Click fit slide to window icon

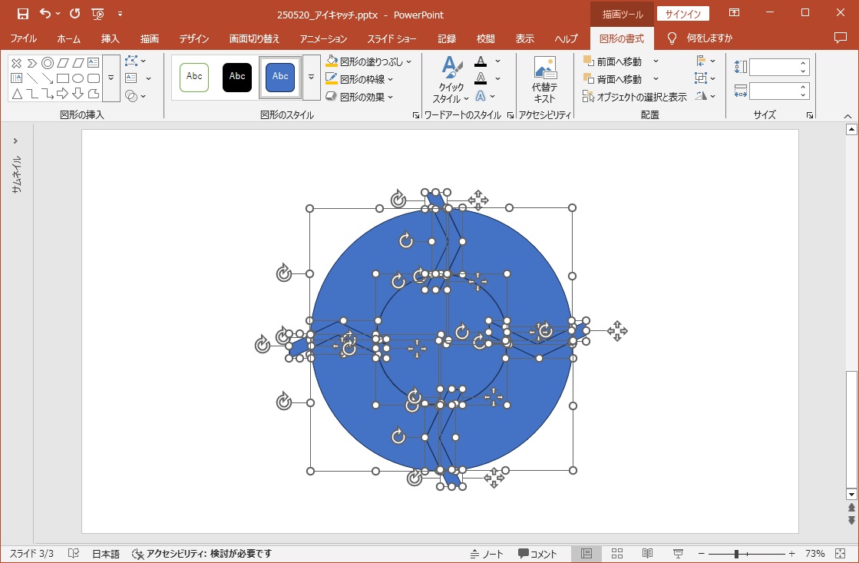(841, 554)
